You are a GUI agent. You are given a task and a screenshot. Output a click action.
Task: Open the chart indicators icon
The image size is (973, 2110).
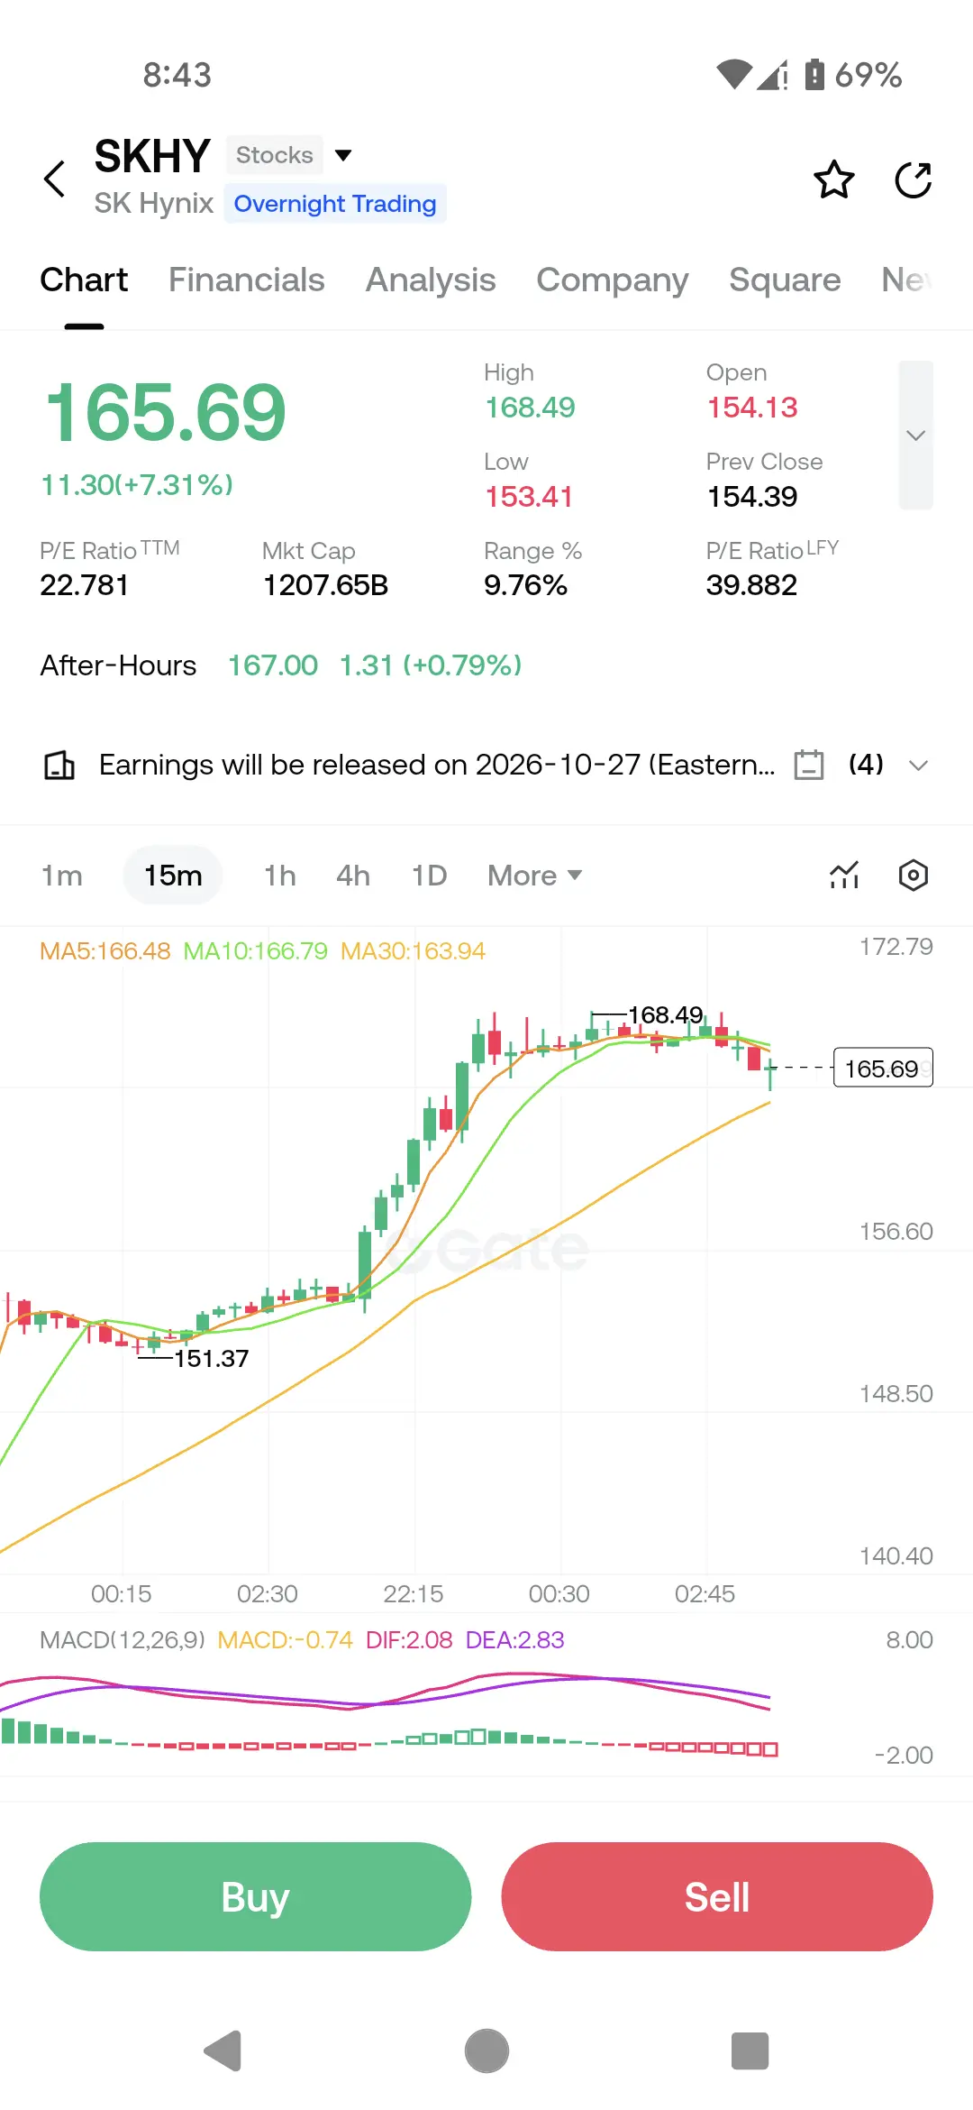click(x=844, y=875)
